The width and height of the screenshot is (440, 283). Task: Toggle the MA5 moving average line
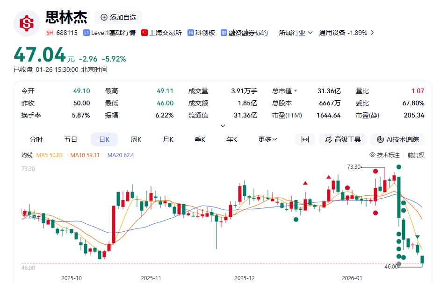point(50,155)
